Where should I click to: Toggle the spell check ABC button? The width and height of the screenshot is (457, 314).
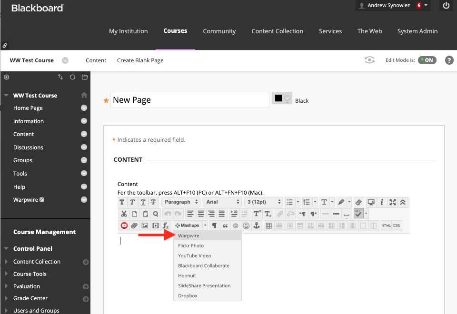coord(358,214)
